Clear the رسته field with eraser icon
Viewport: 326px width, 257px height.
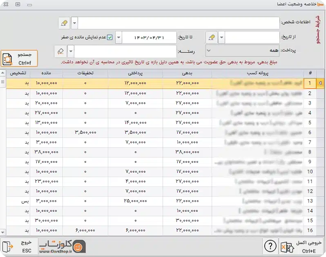(x=60, y=51)
